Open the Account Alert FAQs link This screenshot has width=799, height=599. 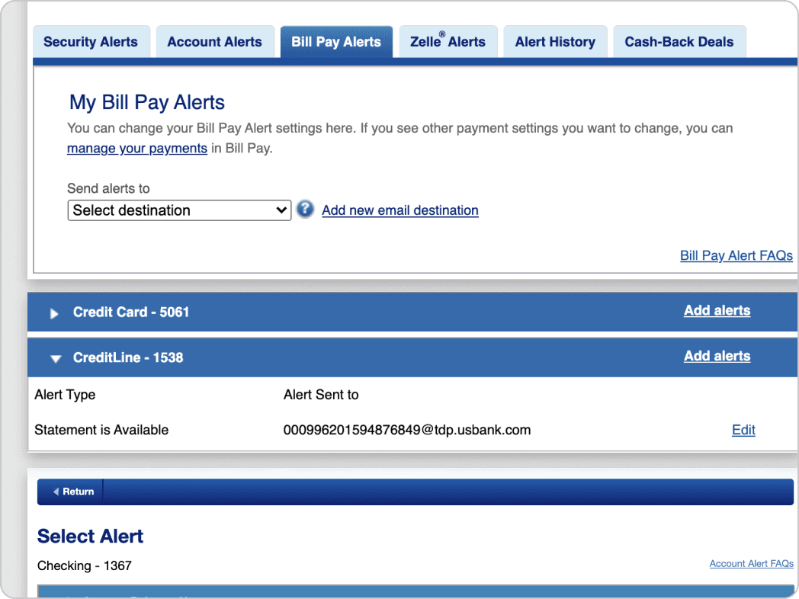pos(751,563)
